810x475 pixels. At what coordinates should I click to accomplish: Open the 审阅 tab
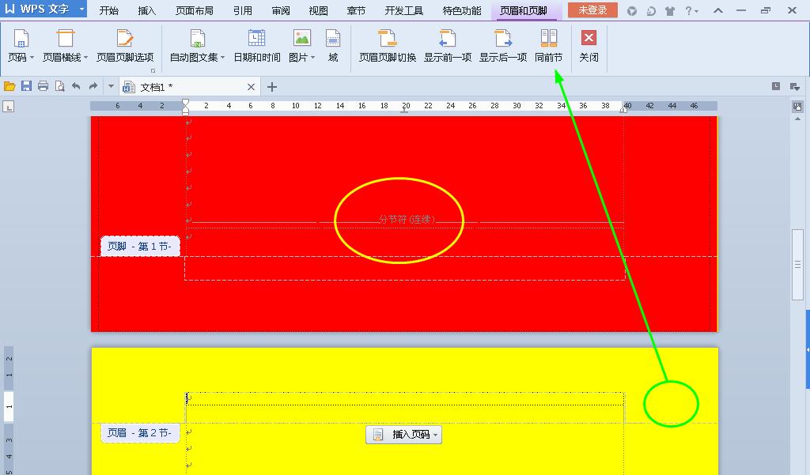[281, 10]
